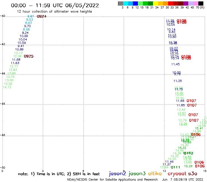
Task: Click the wave height value "8.53"
Action: 30,20
